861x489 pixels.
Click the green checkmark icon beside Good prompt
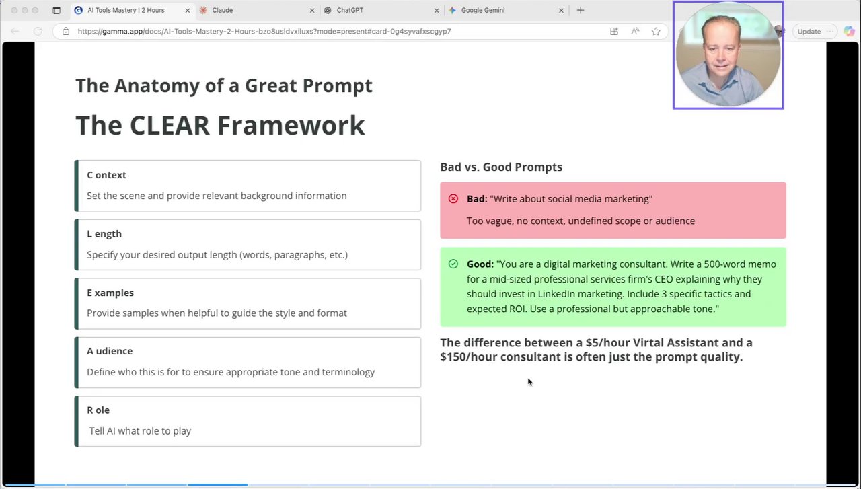[x=453, y=264]
